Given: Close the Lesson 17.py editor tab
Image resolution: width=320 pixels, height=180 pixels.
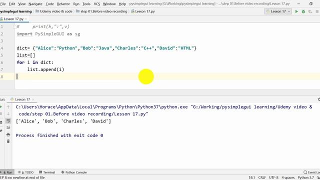Looking at the screenshot, I should [x=26, y=19].
